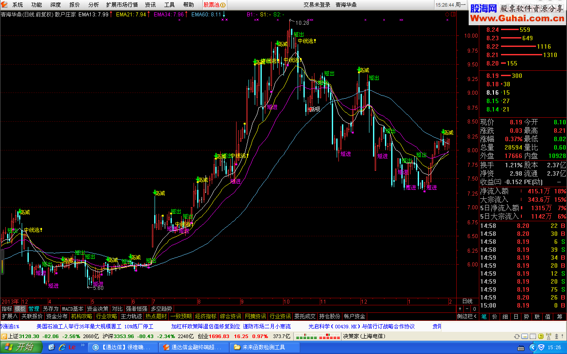Screen dimensions: 567x354
Task: Click the 另存为 tab
Action: (50, 308)
